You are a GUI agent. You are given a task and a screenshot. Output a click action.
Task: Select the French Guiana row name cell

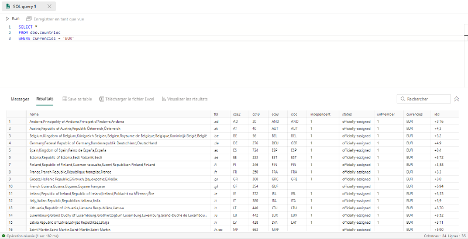pos(119,186)
